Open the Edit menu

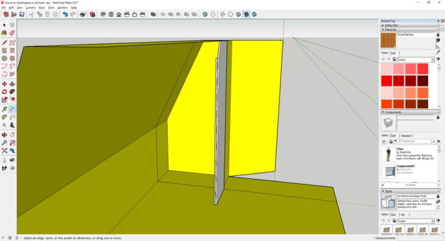pyautogui.click(x=11, y=8)
